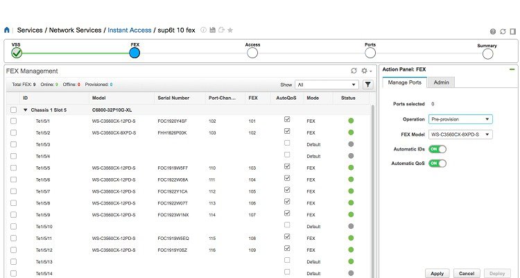The width and height of the screenshot is (520, 278).
Task: Click the Cancel button
Action: (467, 273)
